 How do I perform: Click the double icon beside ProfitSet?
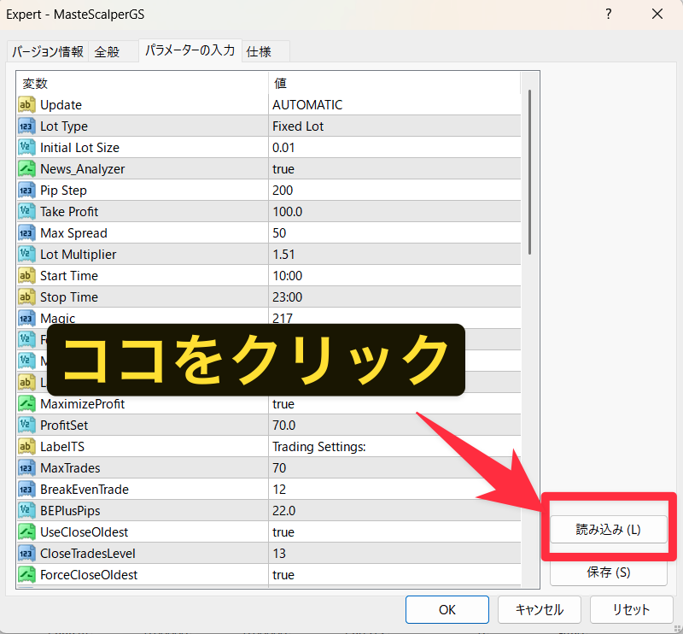26,426
